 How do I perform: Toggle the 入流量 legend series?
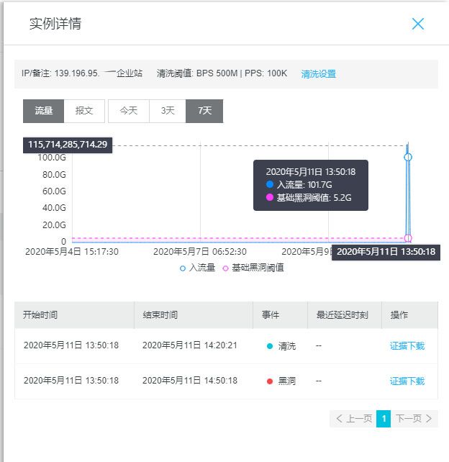tap(197, 268)
